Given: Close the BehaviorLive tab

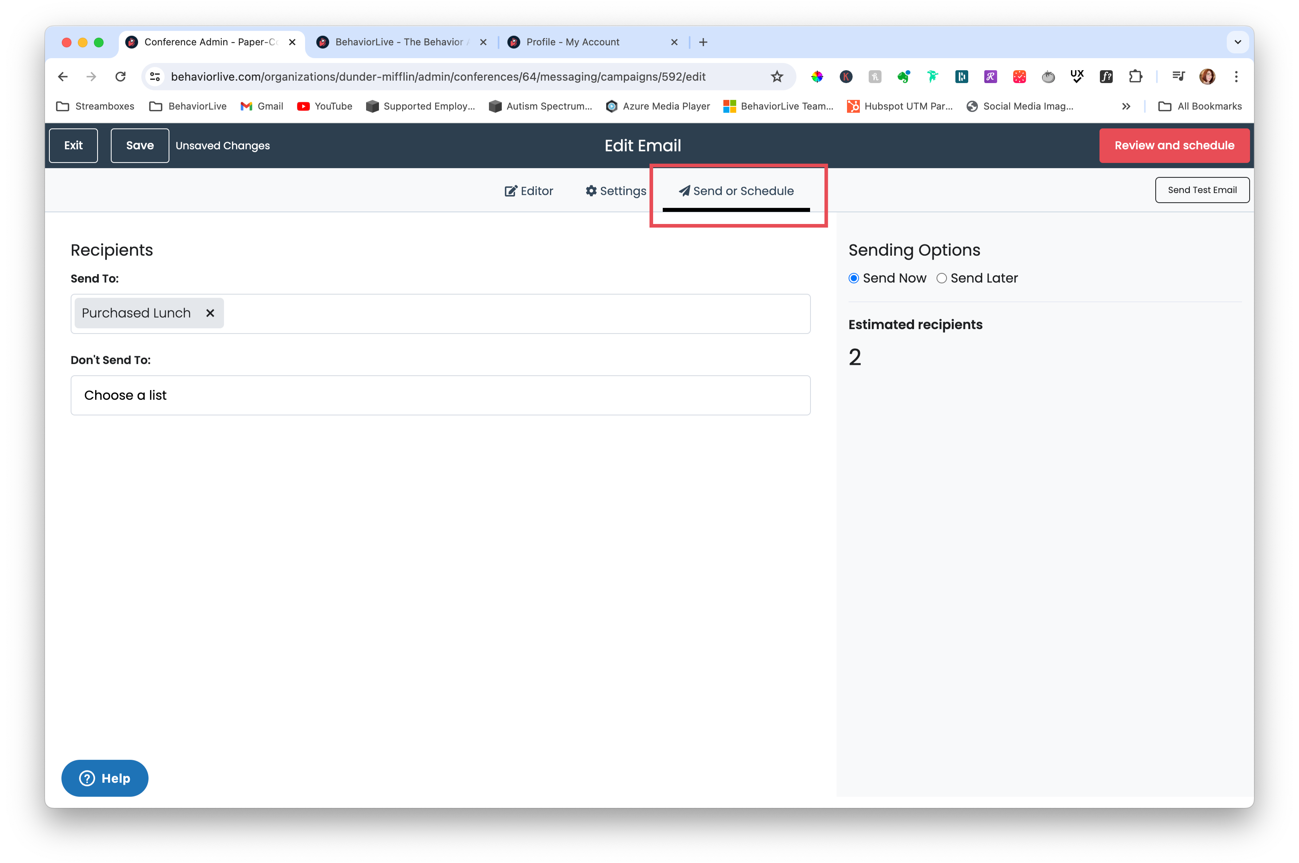Looking at the screenshot, I should [483, 43].
